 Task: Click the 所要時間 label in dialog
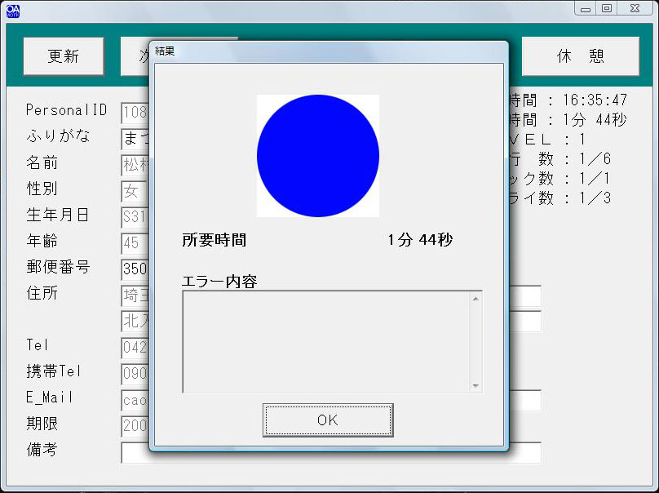click(x=214, y=240)
